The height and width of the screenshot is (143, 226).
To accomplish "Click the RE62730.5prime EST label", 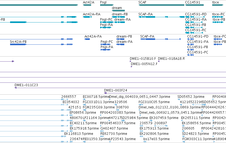I will [114, 134].
